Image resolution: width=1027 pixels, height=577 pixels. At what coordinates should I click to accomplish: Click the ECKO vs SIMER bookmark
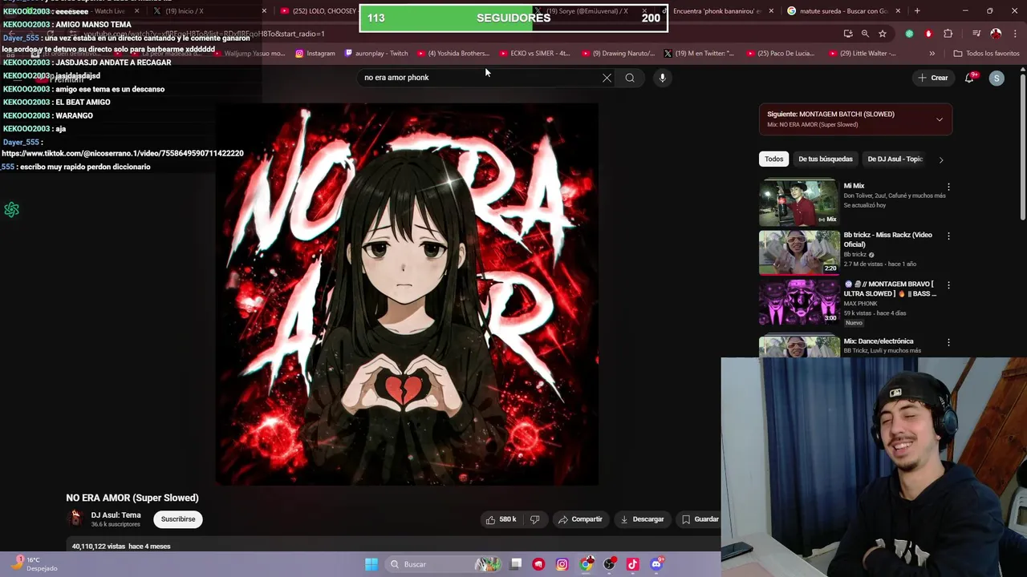pyautogui.click(x=534, y=54)
